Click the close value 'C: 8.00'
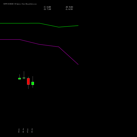The image size is (137, 137). pos(47,7)
